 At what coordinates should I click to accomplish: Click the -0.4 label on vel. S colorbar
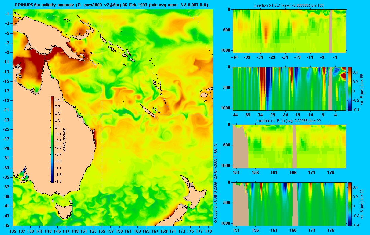[356, 225]
